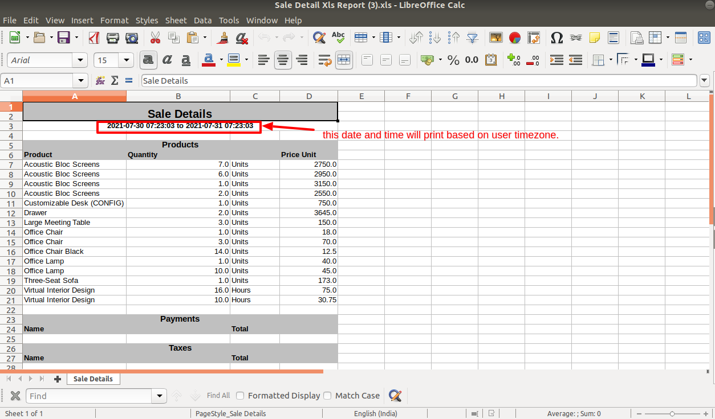The height and width of the screenshot is (419, 715).
Task: Open conditional formatting dropdown arrow
Action: 690,60
